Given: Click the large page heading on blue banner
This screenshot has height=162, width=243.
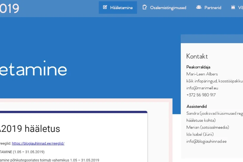Looking at the screenshot, I should 33,69.
